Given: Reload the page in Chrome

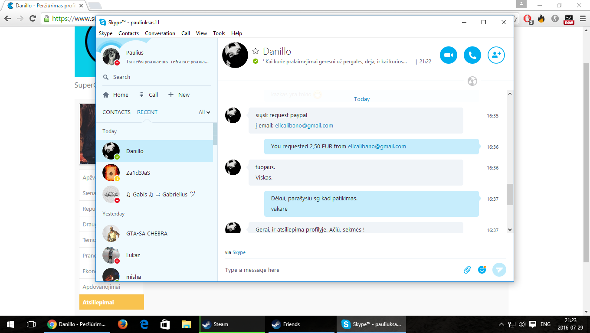Looking at the screenshot, I should coord(33,19).
